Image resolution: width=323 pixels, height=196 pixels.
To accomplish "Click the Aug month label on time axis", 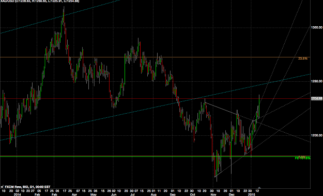I will point(153,194).
